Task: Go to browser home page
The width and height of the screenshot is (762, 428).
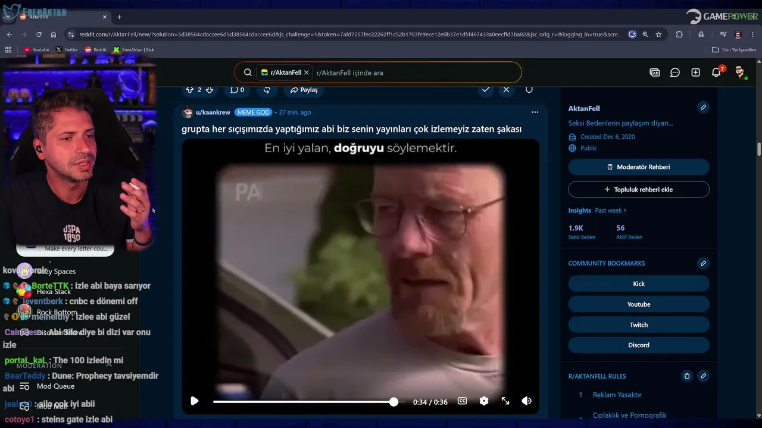Action: (x=53, y=34)
